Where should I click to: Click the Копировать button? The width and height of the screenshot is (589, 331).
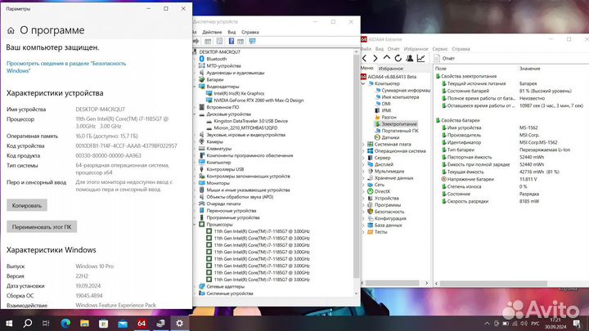click(27, 205)
